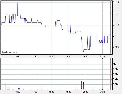Click the 0.105 price axis label
This screenshot has width=122, height=94.
point(116,47)
